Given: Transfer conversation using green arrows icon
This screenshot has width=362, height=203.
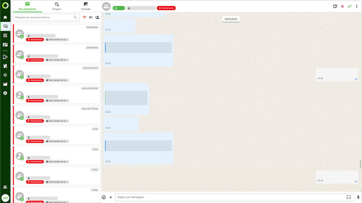Looking at the screenshot, I should pyautogui.click(x=350, y=6).
